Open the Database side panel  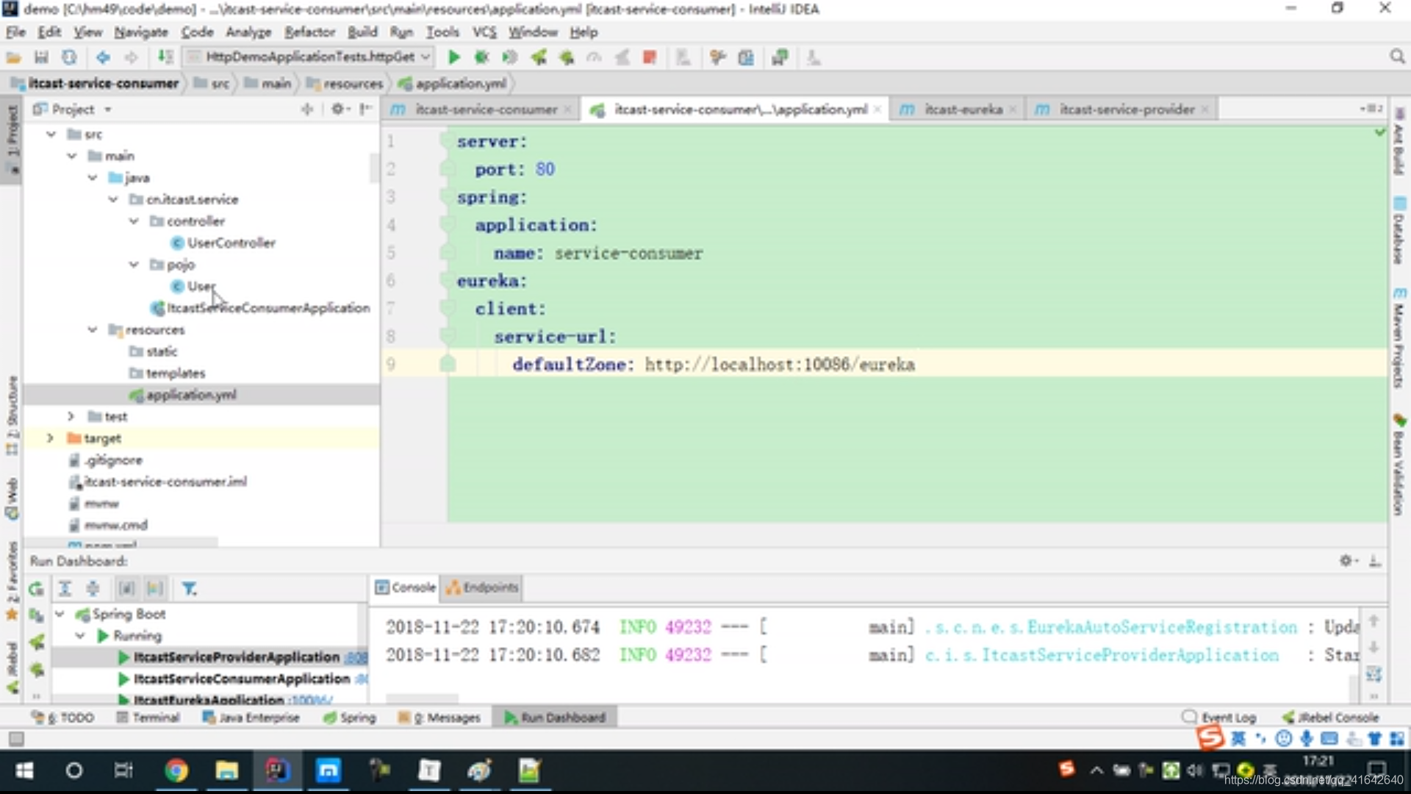[x=1399, y=230]
